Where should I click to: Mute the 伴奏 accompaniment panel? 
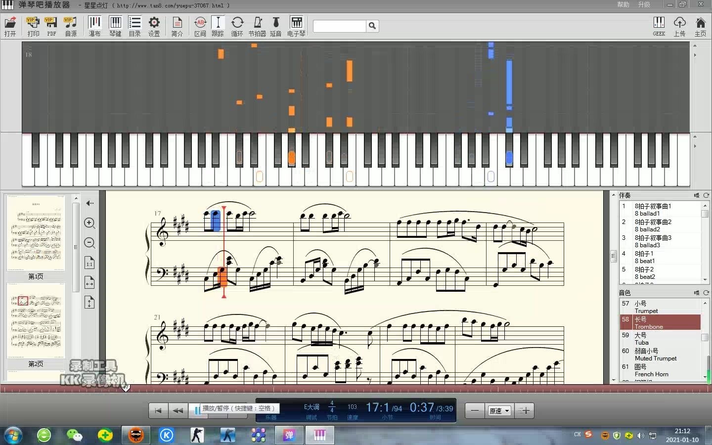[697, 195]
